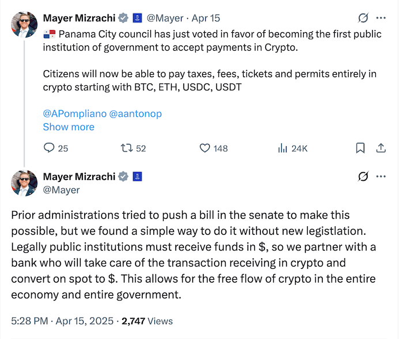
Task: Repost the first tweet with 52 reposts
Action: (x=127, y=148)
